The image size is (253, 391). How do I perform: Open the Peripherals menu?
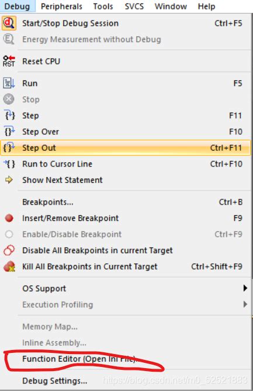coord(61,6)
